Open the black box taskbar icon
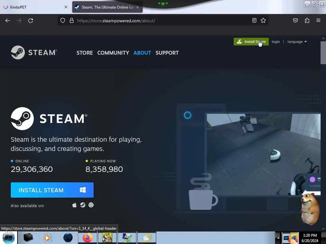326x244 pixels. pos(28,238)
